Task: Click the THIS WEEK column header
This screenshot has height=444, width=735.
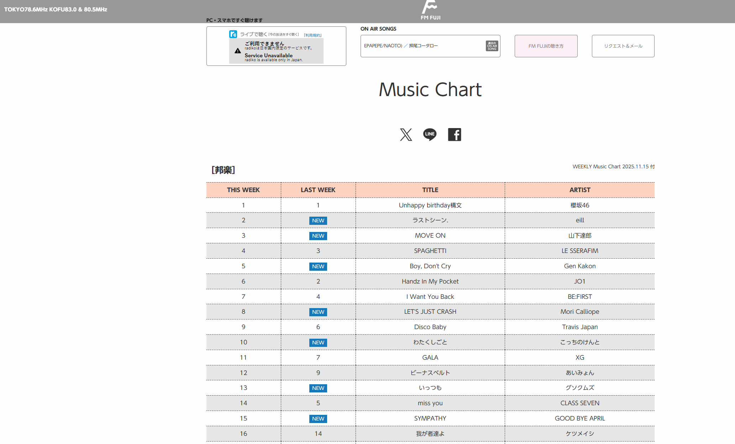Action: [243, 190]
